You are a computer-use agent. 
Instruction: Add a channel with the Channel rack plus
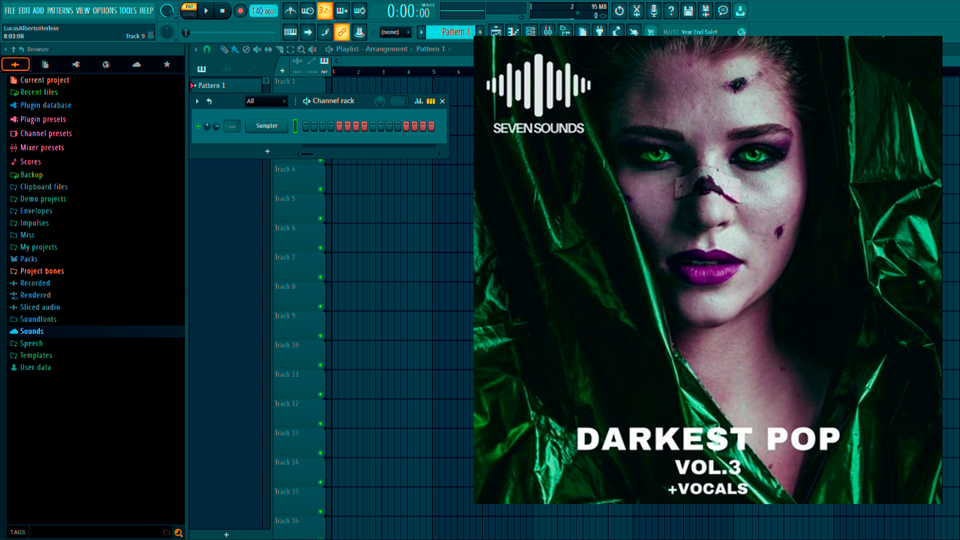tap(267, 151)
